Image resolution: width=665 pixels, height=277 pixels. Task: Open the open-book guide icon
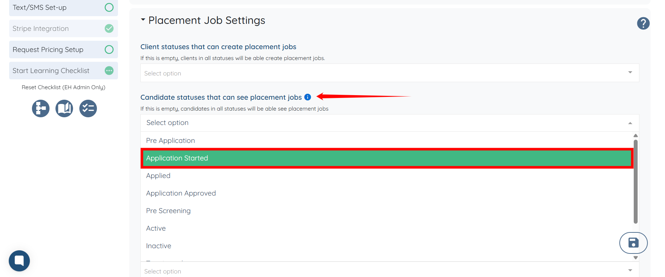[x=64, y=108]
